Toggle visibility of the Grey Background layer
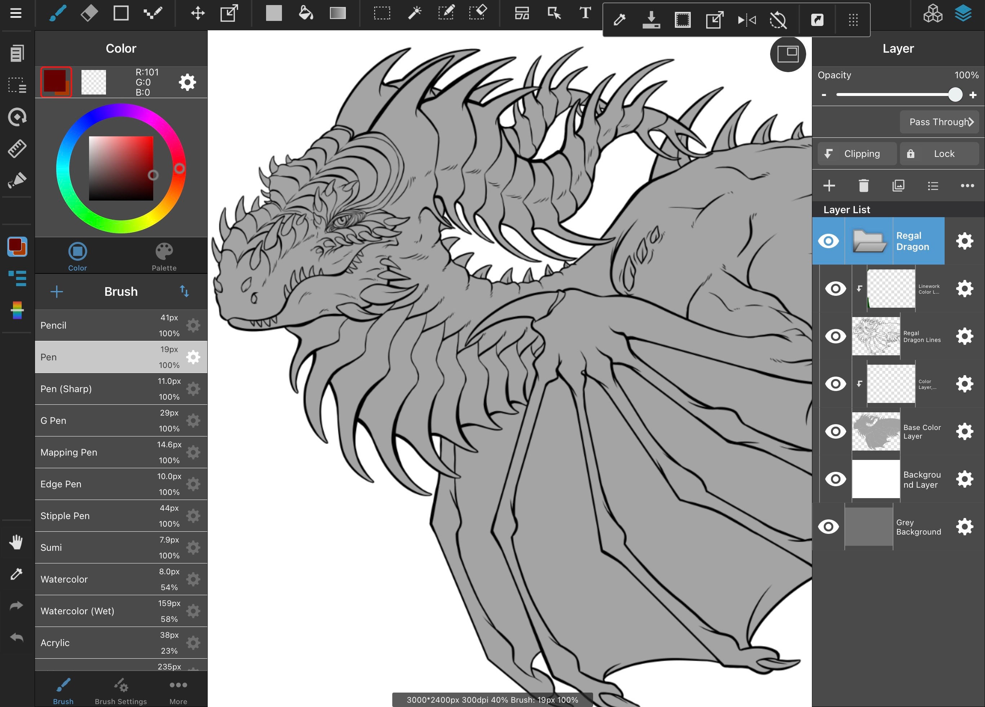985x707 pixels. (x=829, y=526)
